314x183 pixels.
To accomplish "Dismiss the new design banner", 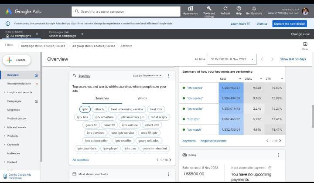I will [262, 24].
